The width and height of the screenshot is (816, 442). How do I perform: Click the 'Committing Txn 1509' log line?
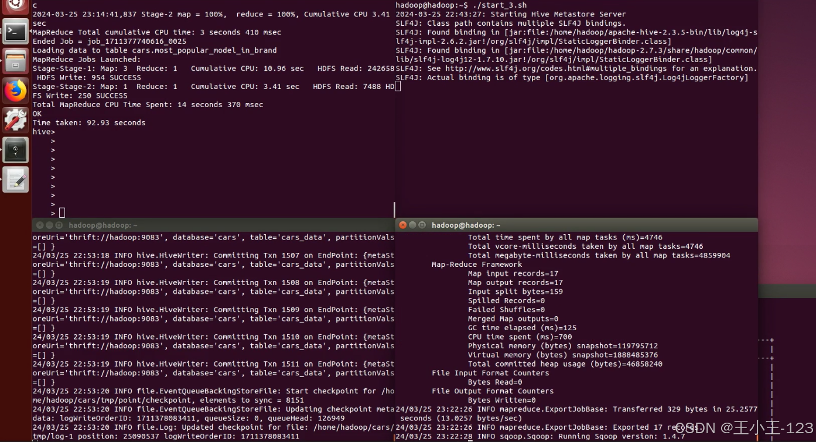click(x=213, y=310)
